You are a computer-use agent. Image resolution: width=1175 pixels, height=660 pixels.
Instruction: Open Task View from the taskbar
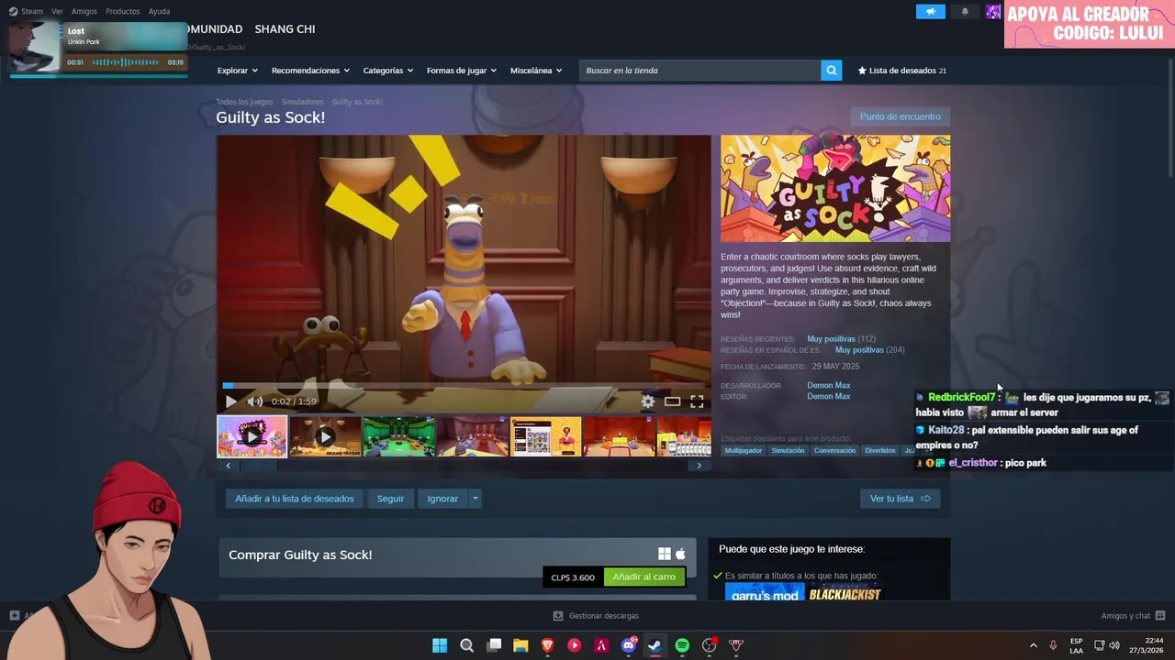[494, 645]
